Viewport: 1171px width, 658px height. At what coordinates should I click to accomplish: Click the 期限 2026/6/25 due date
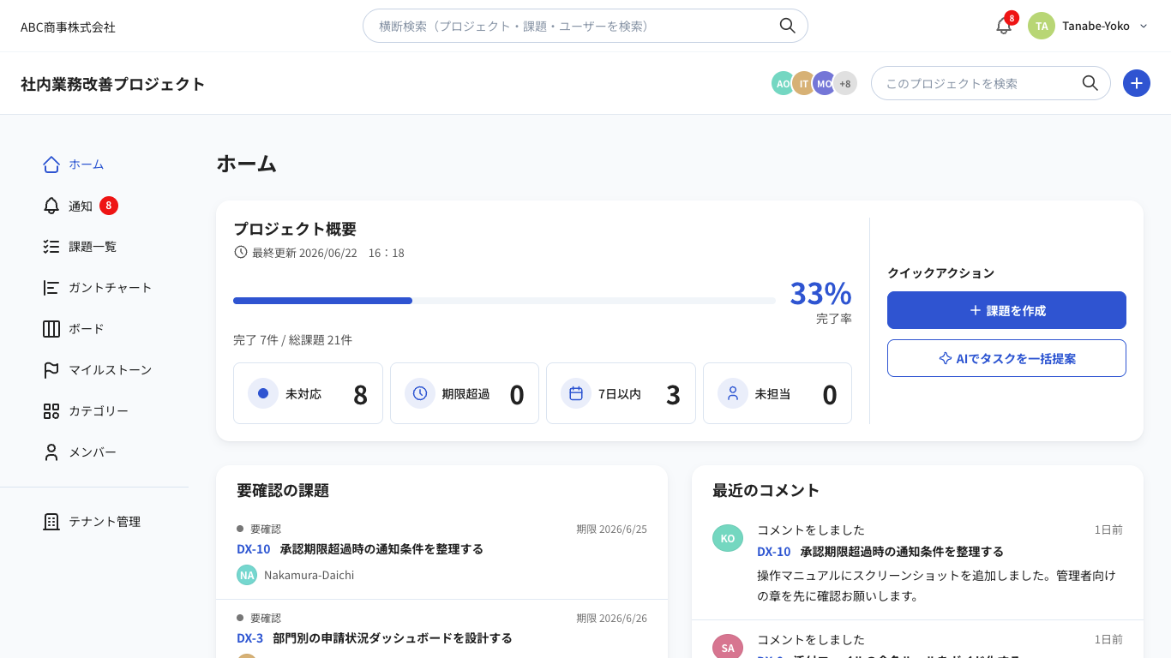611,529
